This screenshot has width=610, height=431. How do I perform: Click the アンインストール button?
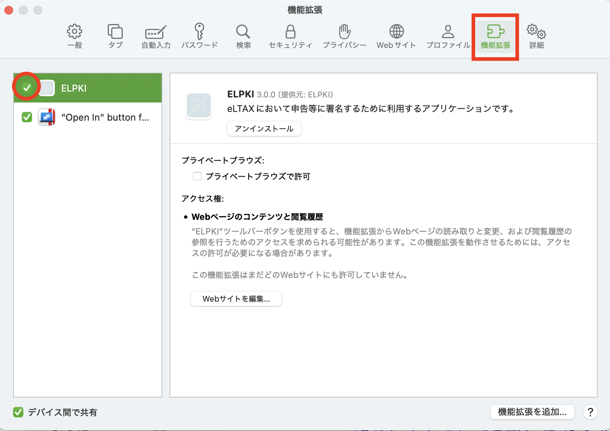point(264,129)
